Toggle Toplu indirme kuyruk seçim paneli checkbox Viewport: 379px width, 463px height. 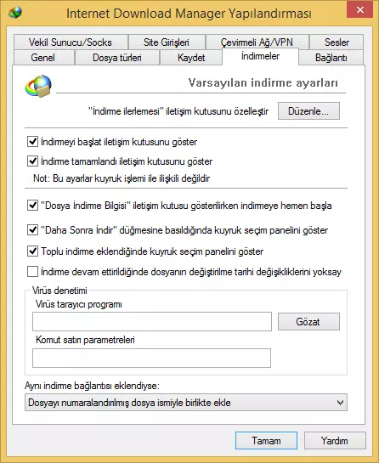(x=32, y=251)
